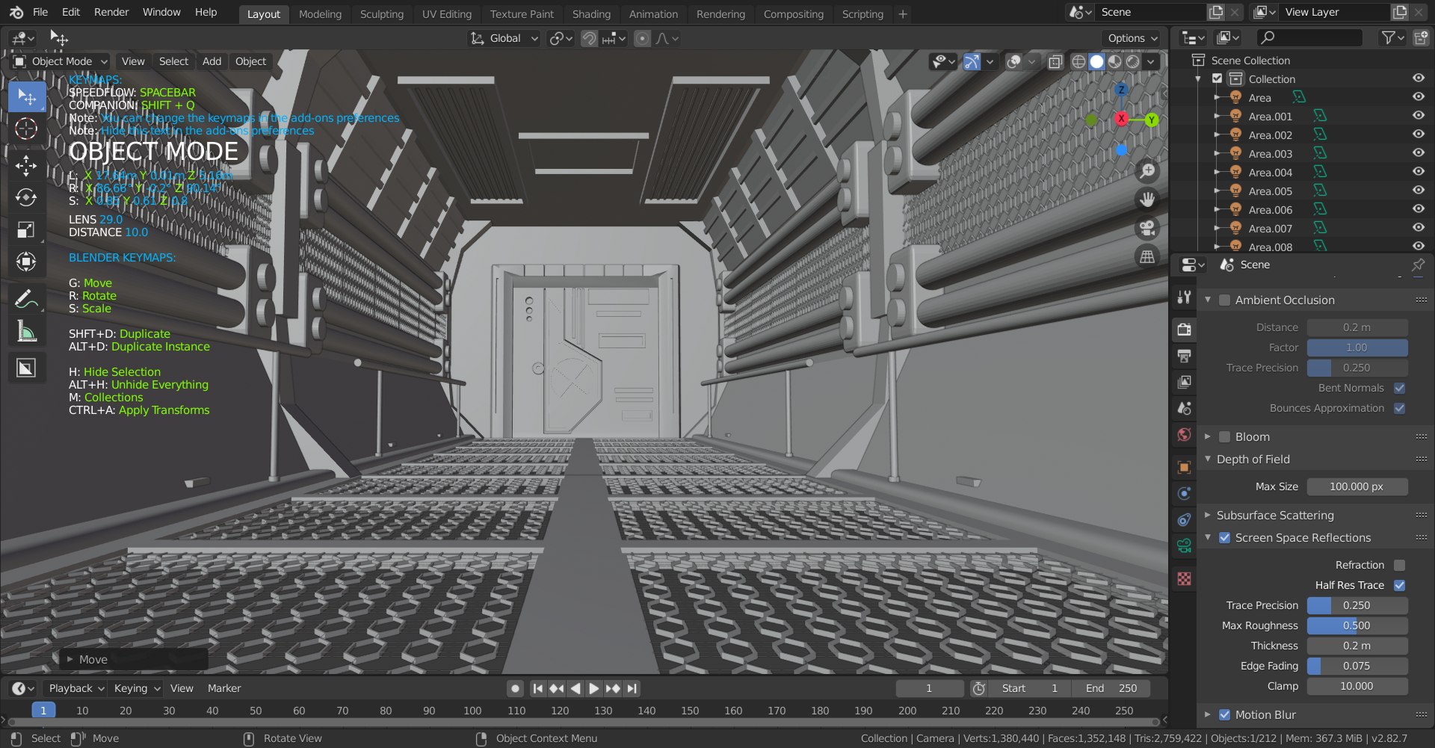Toggle Motion Blur checkbox

1224,715
